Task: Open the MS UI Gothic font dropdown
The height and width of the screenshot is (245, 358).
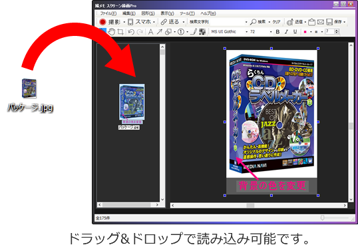Action: tap(229, 32)
